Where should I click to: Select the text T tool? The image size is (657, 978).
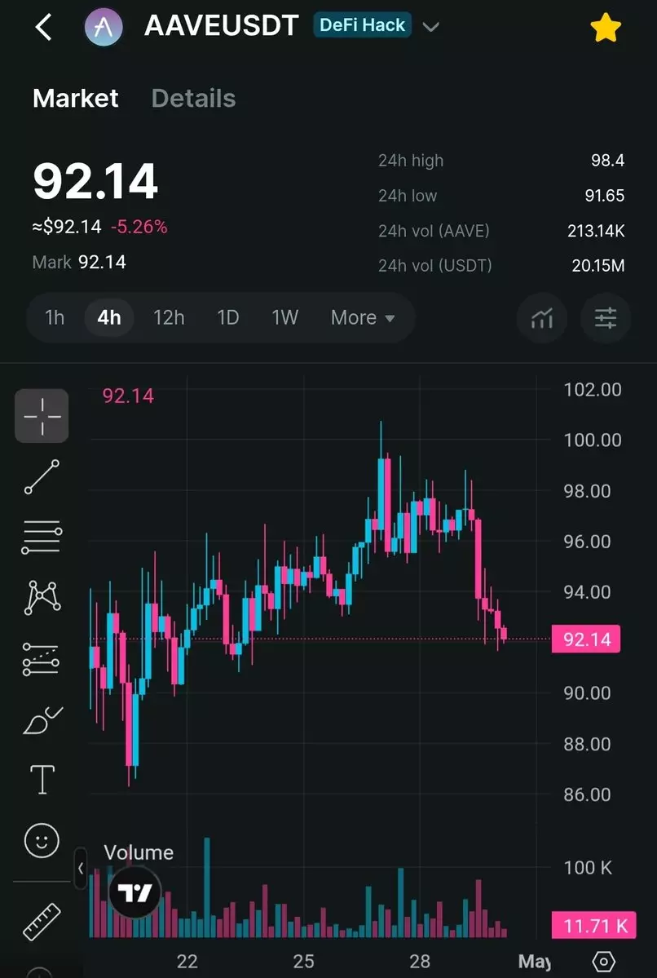pos(42,780)
